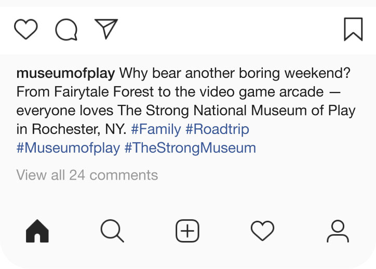Click caption text 'Why bear another boring weekend?'
376x269 pixels.
[x=235, y=73]
